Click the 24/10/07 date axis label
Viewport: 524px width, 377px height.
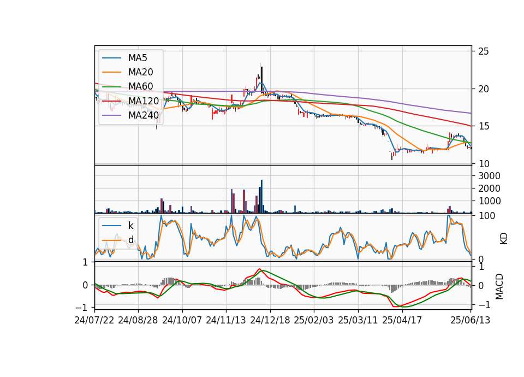pyautogui.click(x=182, y=320)
